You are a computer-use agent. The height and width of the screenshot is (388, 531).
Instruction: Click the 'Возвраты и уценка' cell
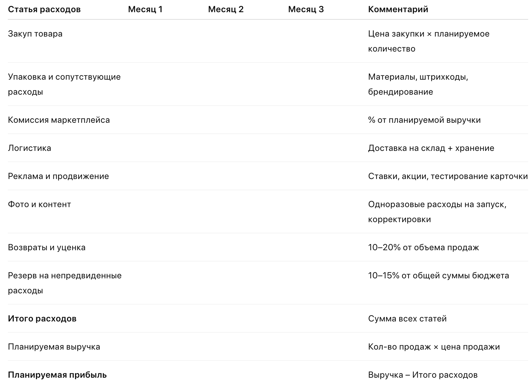click(x=47, y=247)
